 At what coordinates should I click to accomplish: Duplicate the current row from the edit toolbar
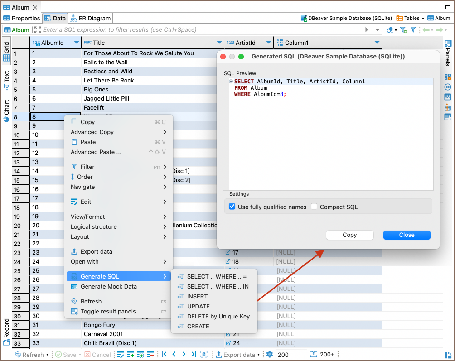tap(140, 355)
